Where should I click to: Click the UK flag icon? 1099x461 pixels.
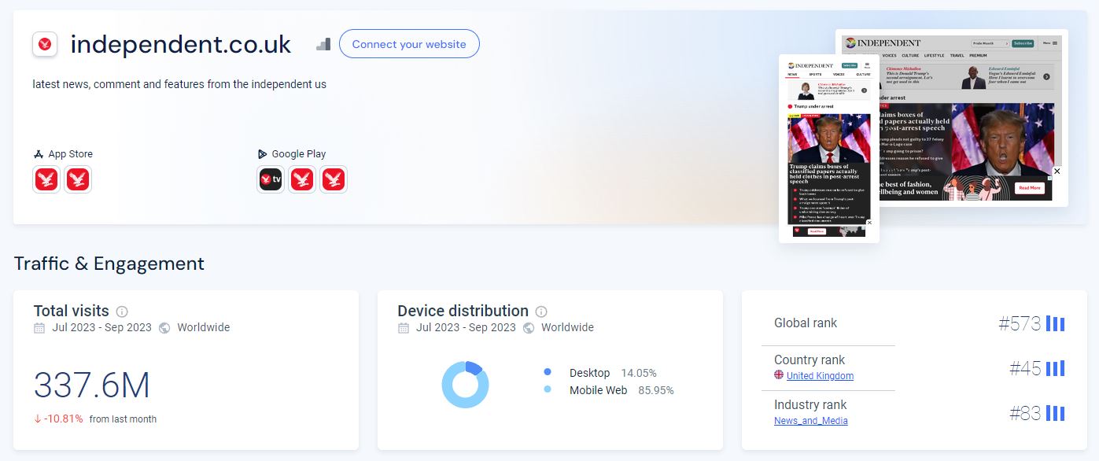click(779, 375)
